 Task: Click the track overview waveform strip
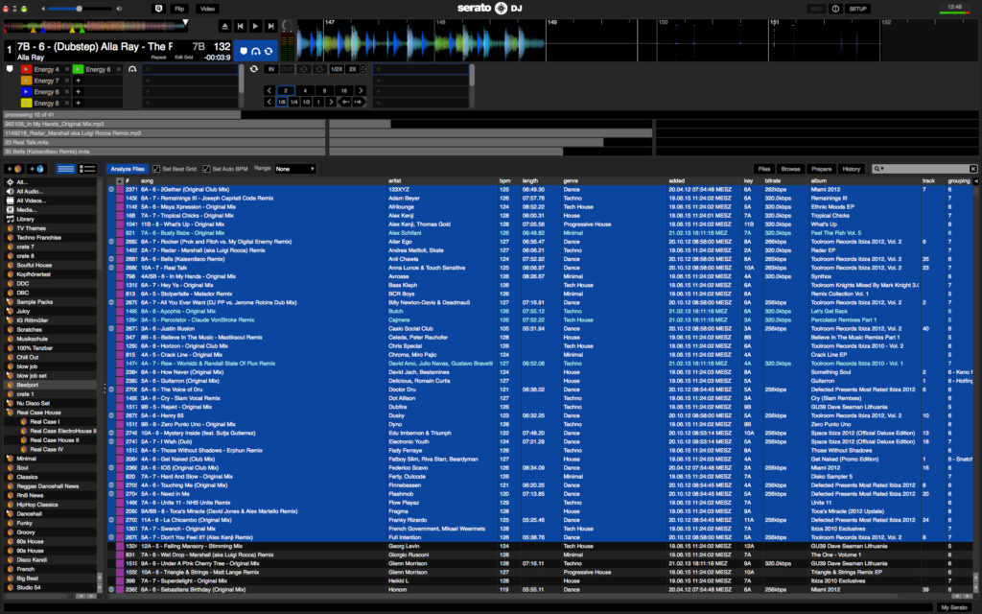[x=96, y=26]
